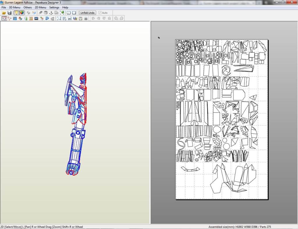Click the gray cylinder box icon
Image resolution: width=298 pixels, height=229 pixels.
(x=46, y=13)
